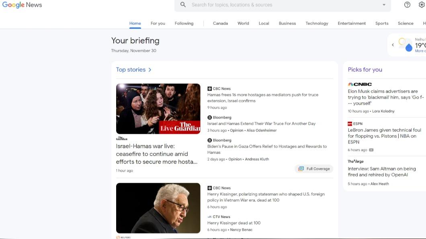Click author name Alex Heath
Screen dimensions: 426x239
[379, 184]
